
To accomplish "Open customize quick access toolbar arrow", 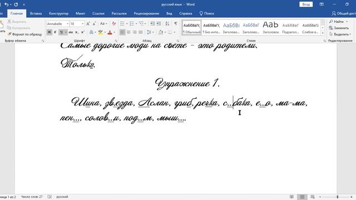I will (x=24, y=4).
